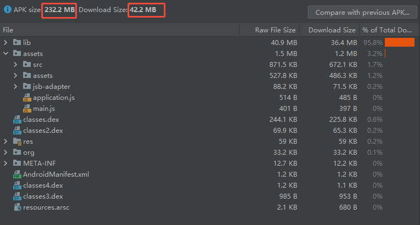Screen dimensions: 420x225
Task: Sort by Raw File Size column
Action: point(275,30)
